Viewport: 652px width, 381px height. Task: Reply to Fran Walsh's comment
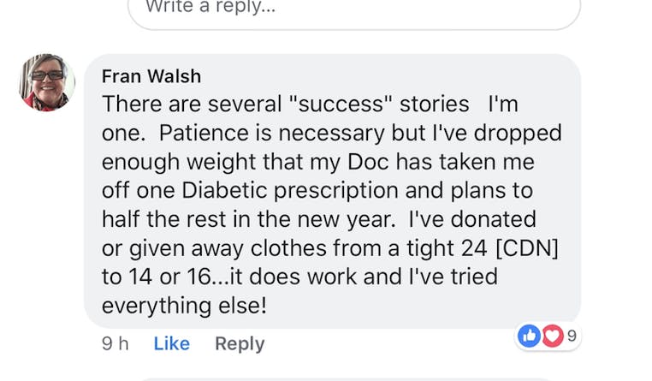pyautogui.click(x=240, y=343)
